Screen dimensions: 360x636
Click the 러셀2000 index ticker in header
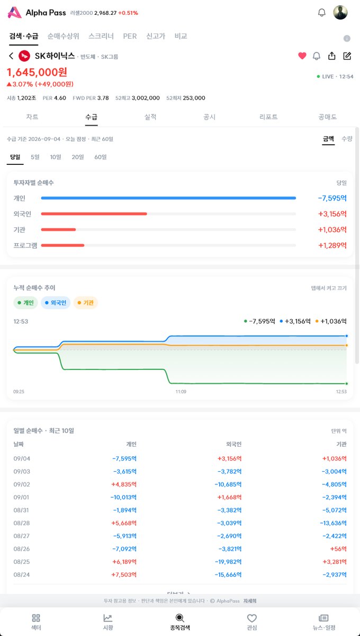104,13
